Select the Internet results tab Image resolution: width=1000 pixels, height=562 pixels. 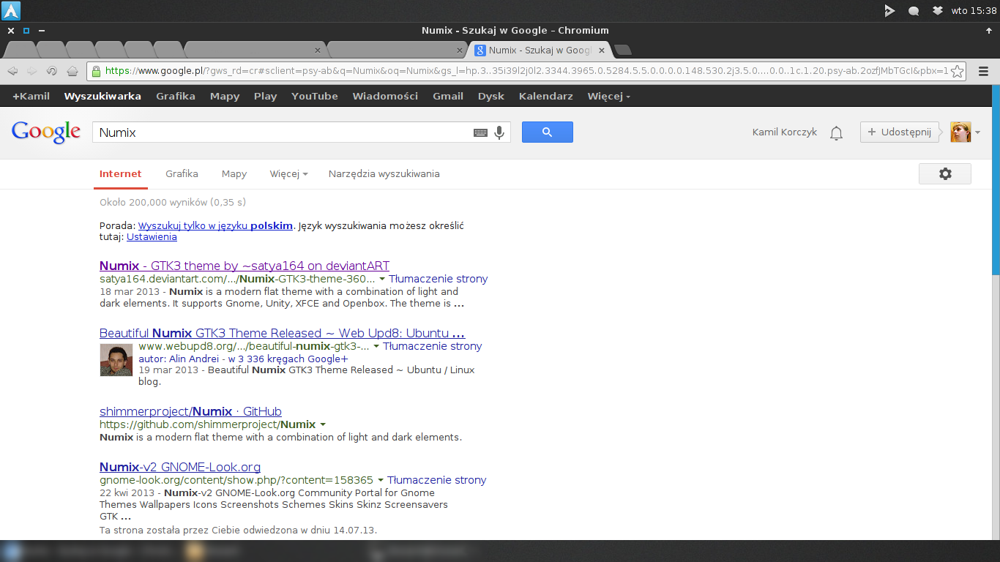pyautogui.click(x=121, y=174)
